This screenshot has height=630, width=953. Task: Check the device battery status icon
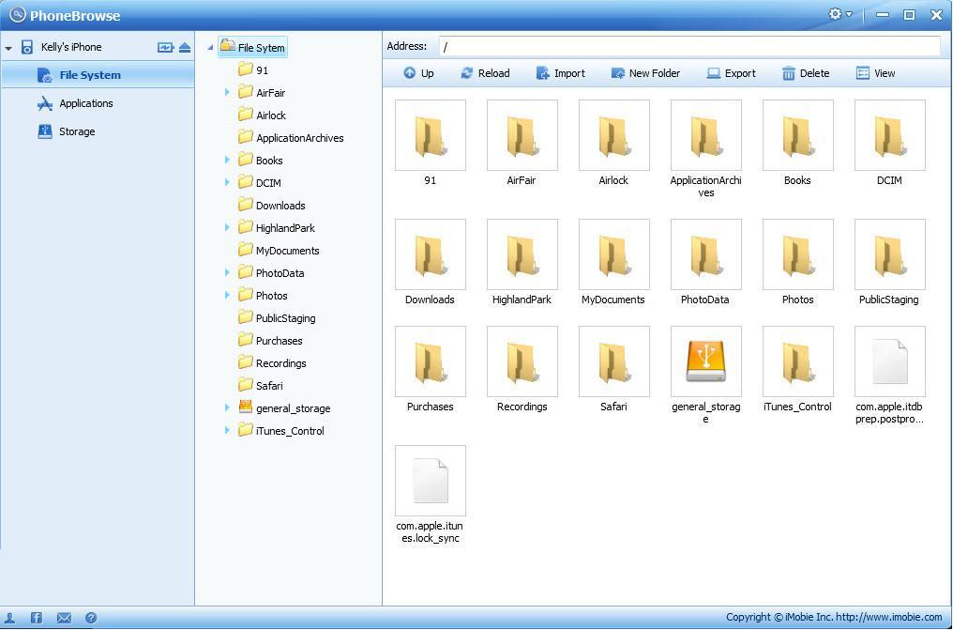coord(164,46)
